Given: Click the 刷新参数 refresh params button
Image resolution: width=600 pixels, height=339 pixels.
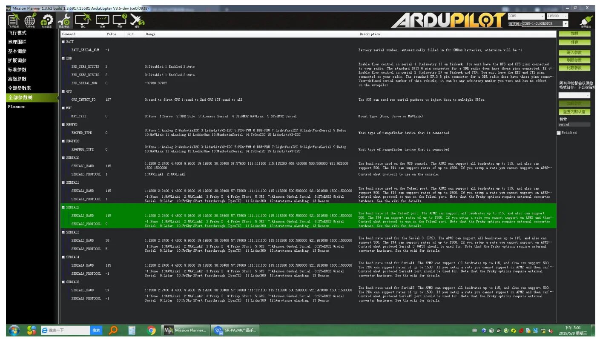Looking at the screenshot, I should [x=574, y=60].
